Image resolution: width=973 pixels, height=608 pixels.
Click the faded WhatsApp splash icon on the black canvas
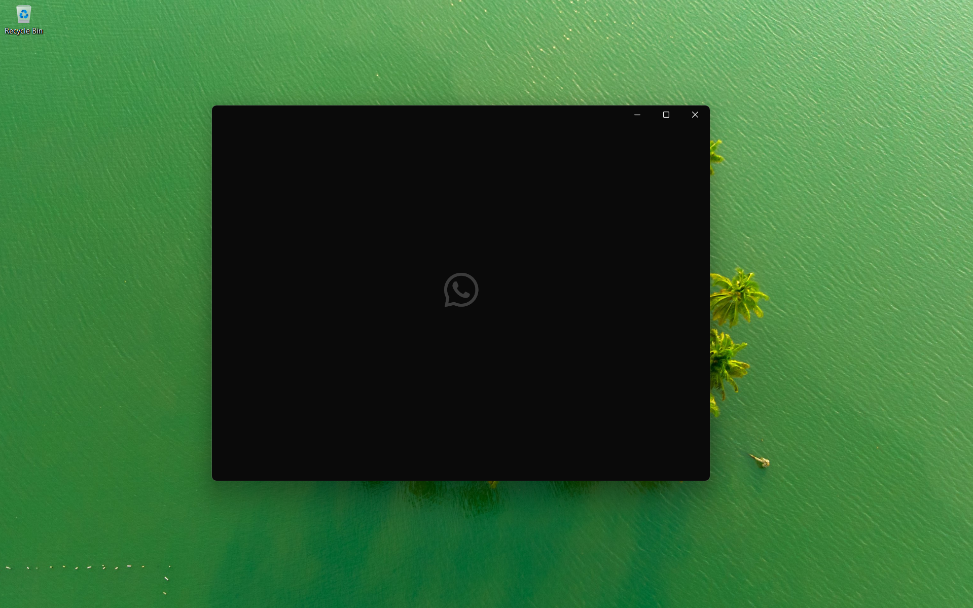click(x=460, y=290)
